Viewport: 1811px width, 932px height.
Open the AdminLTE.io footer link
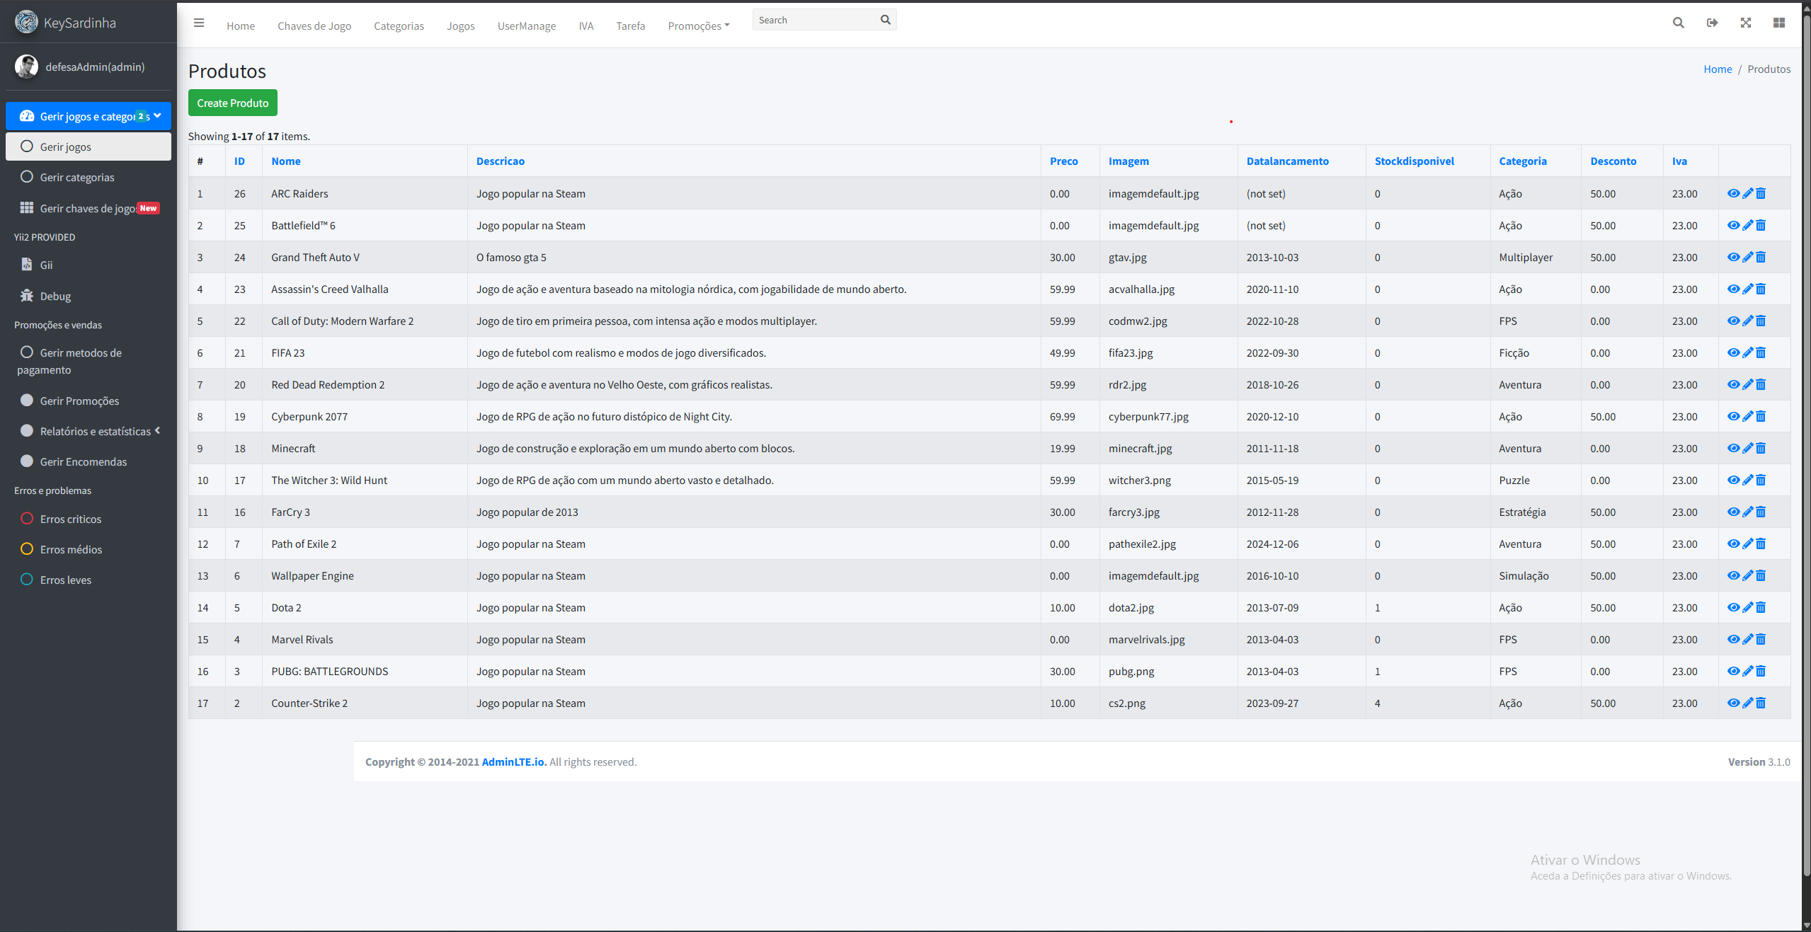(x=513, y=761)
